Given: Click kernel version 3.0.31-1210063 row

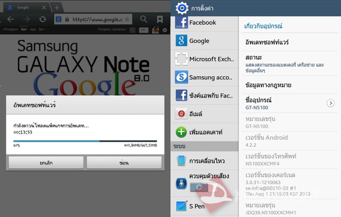Looking at the screenshot, I should [x=290, y=184].
